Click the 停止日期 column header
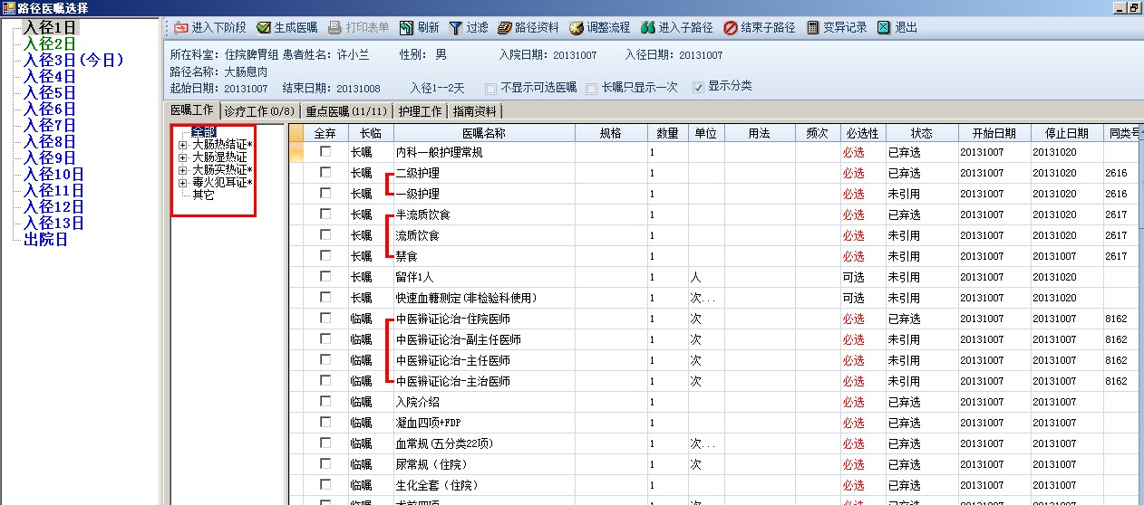The image size is (1144, 505). tap(1067, 133)
